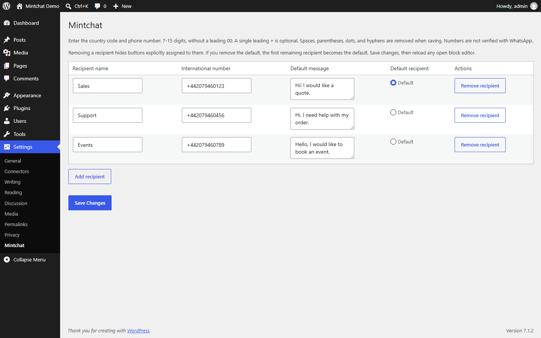541x338 pixels.
Task: Set Events as default recipient
Action: coord(393,142)
